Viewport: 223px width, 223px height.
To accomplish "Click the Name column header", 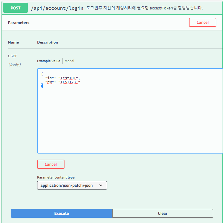I will tap(13, 42).
